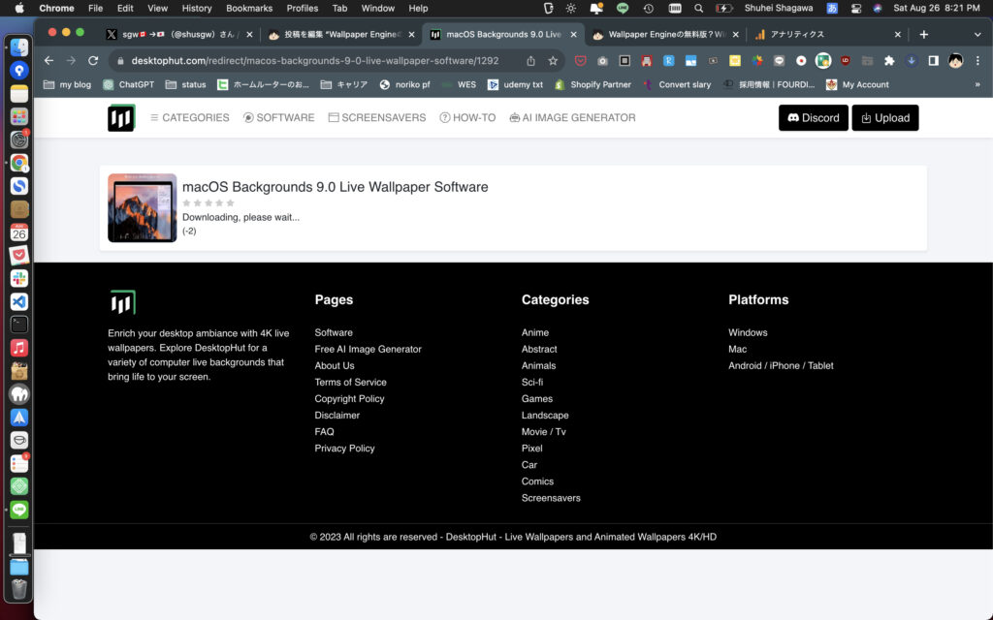993x620 pixels.
Task: Open Calendar showing 26 in the Dock
Action: [19, 232]
